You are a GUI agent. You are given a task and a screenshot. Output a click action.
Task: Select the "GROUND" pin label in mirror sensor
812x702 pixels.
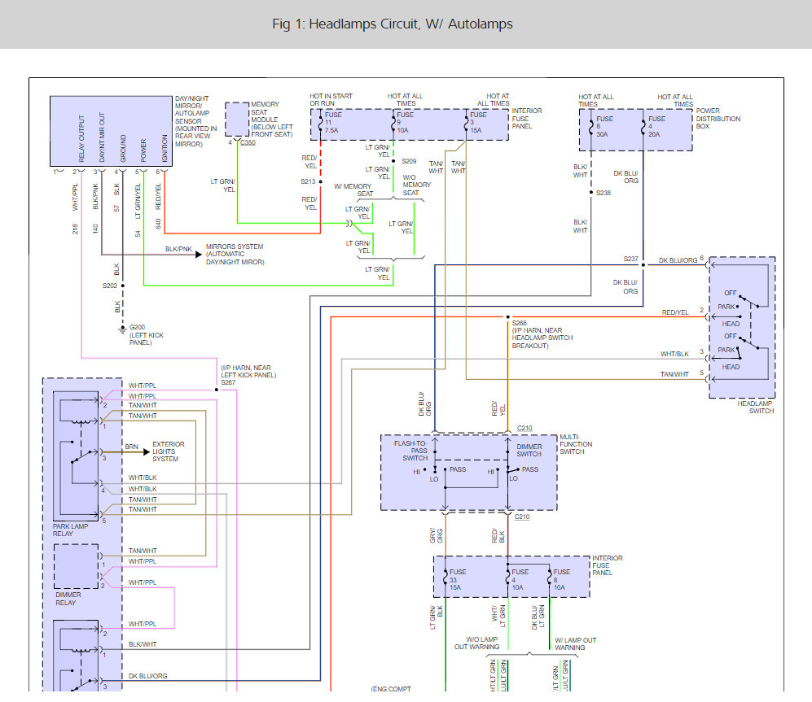123,149
